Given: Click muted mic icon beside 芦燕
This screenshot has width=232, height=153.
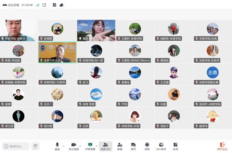Looking at the screenshot, I should 119,104.
